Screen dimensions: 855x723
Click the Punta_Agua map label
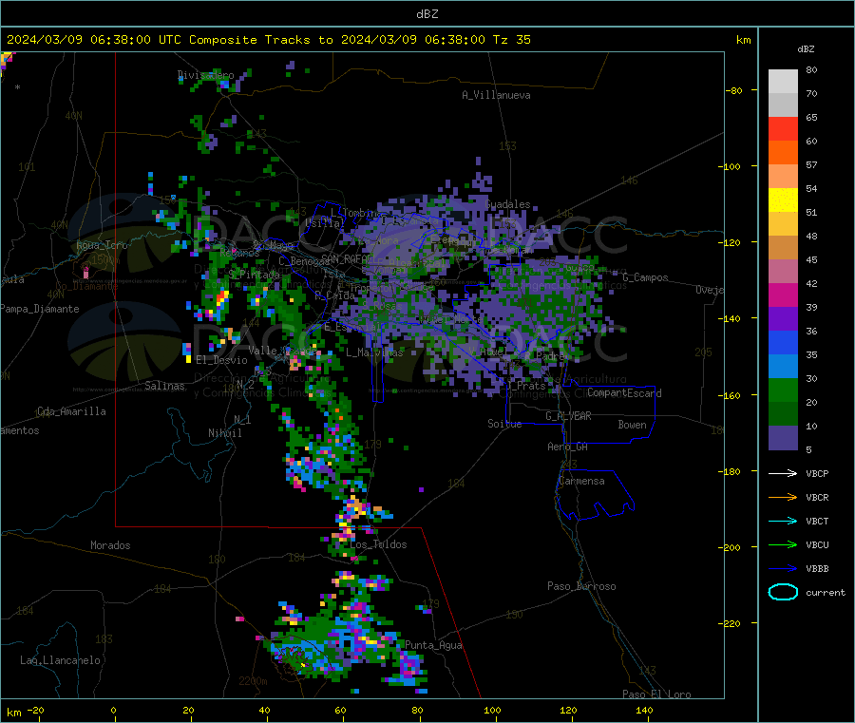[433, 645]
